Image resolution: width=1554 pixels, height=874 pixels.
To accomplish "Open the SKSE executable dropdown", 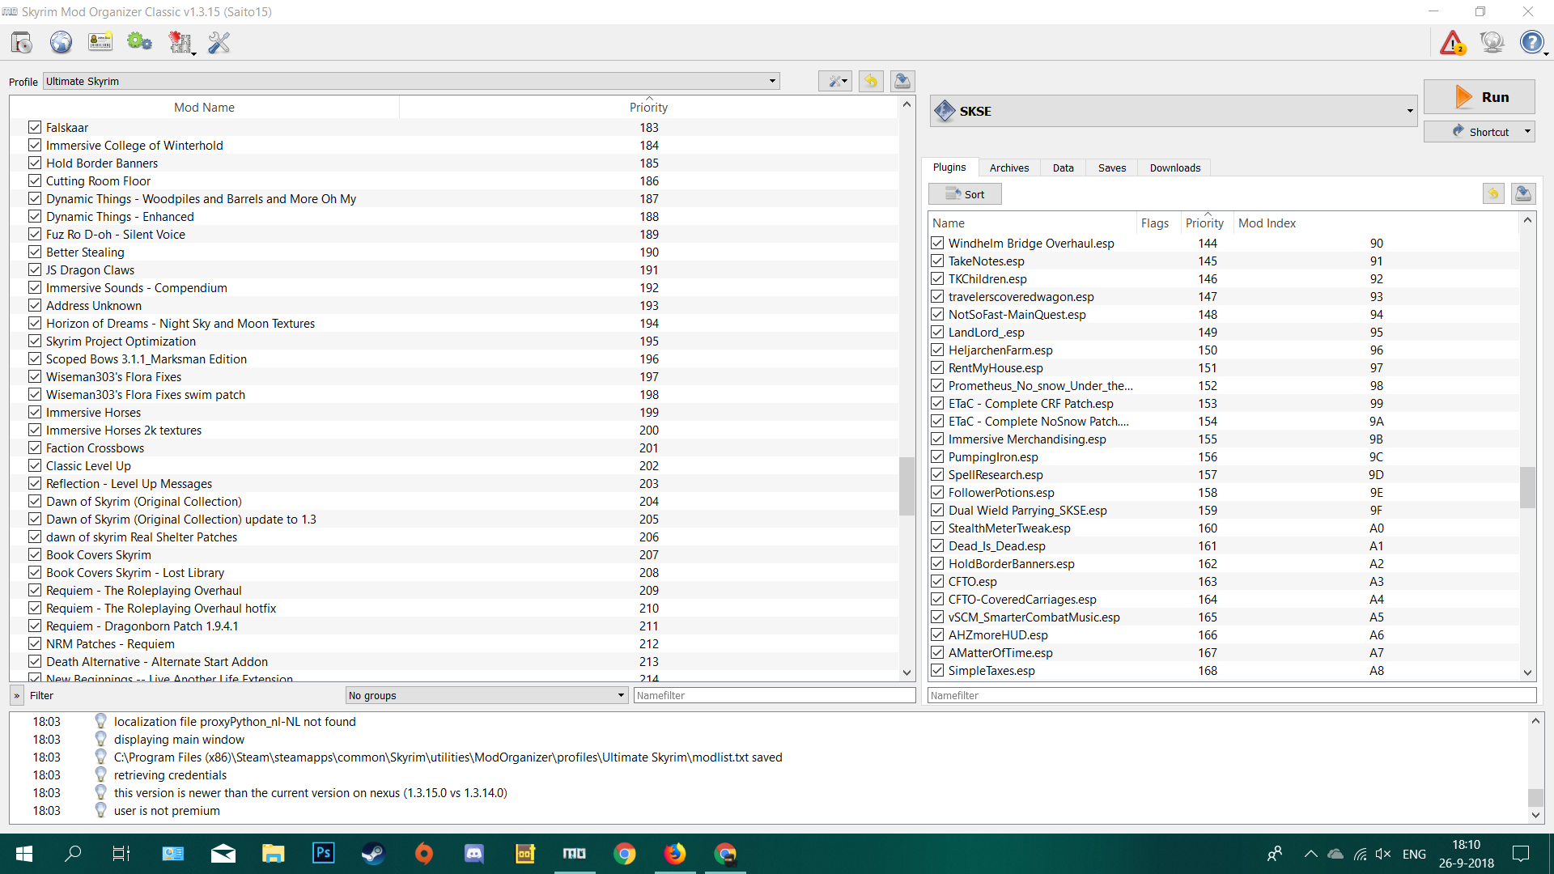I will point(1174,111).
